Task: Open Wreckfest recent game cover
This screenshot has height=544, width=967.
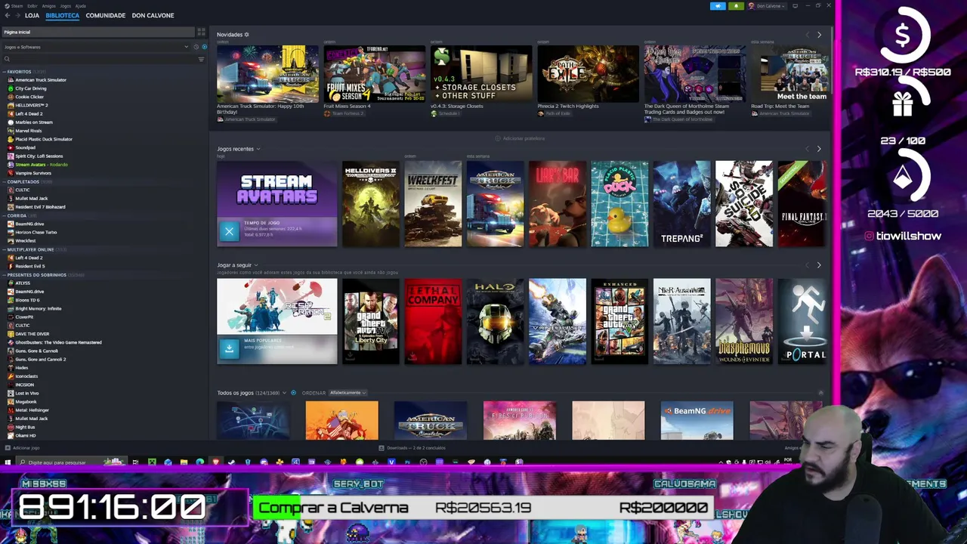Action: (433, 204)
